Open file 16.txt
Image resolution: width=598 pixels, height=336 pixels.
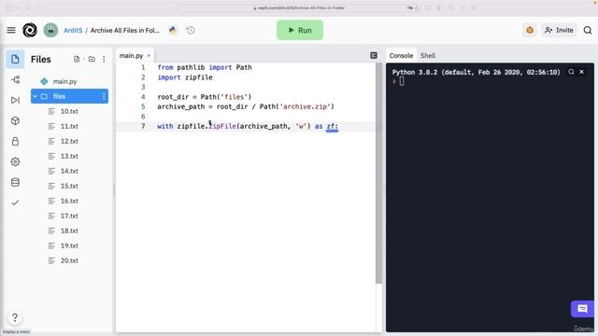69,201
